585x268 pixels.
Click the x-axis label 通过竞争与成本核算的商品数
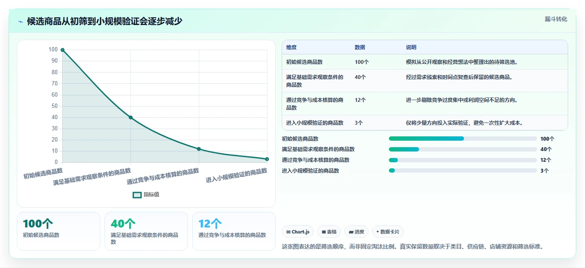(x=163, y=176)
